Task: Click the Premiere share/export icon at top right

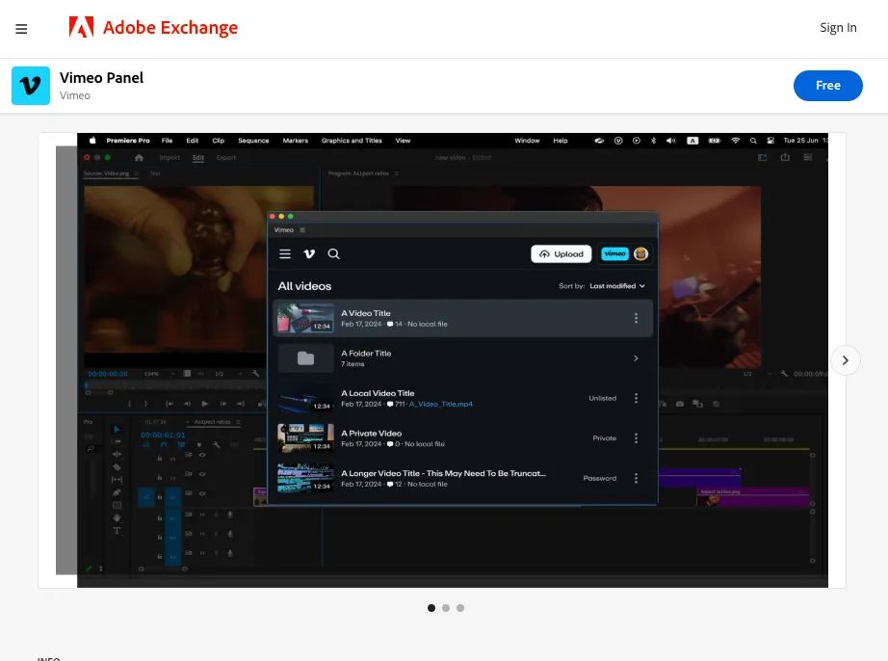Action: (x=785, y=157)
